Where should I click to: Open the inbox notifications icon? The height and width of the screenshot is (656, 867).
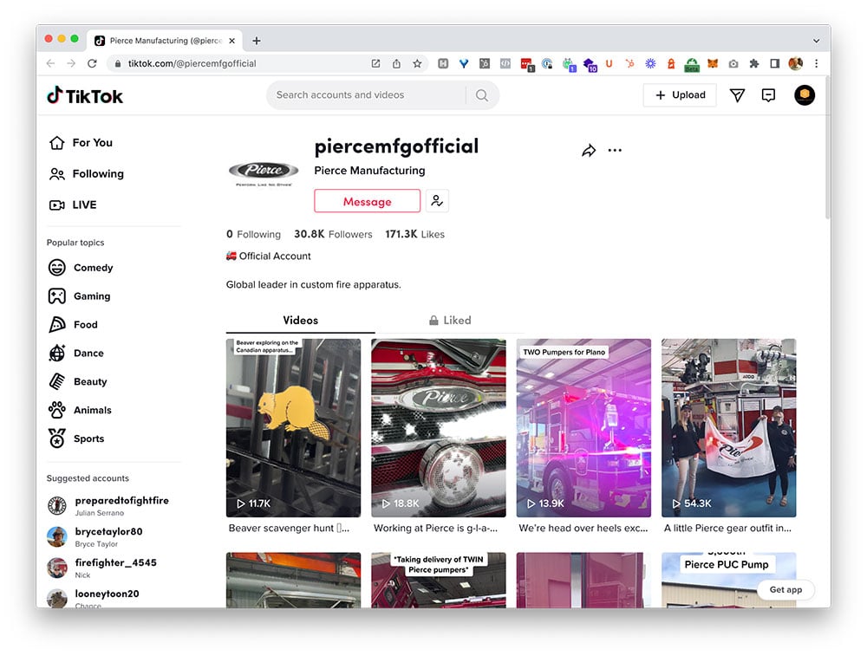tap(768, 95)
